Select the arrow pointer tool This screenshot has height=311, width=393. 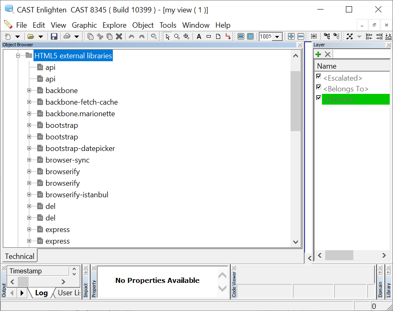[x=167, y=36]
